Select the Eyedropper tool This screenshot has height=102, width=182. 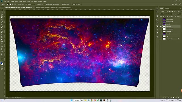pos(2,22)
